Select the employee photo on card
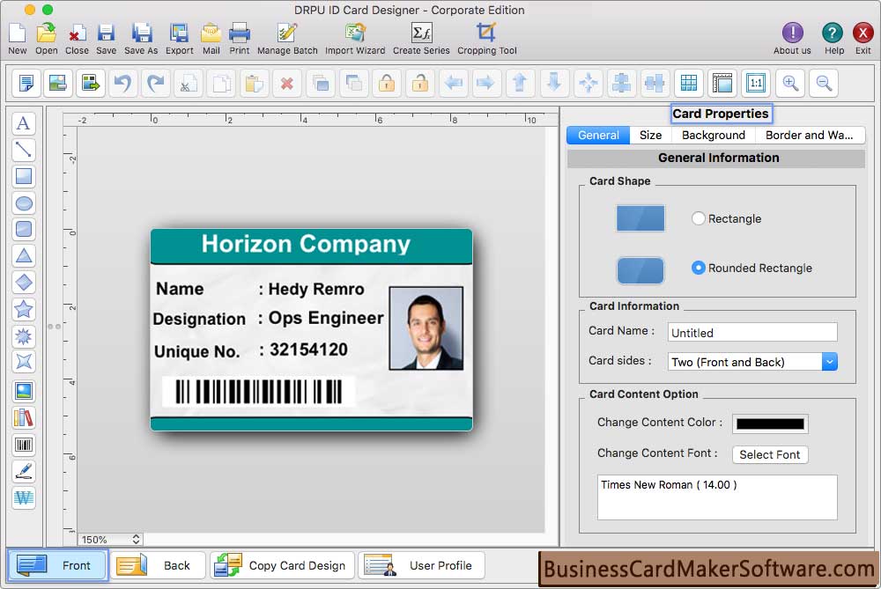This screenshot has width=881, height=589. click(426, 328)
